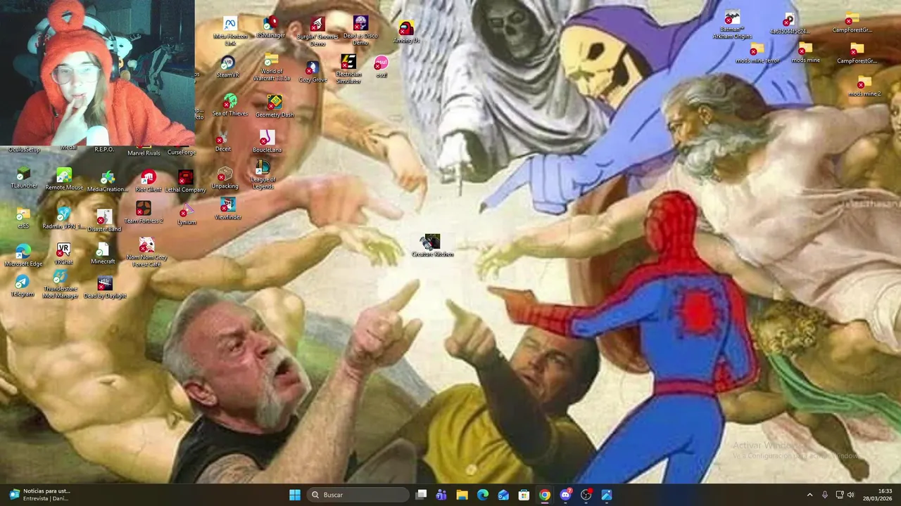This screenshot has width=901, height=506.
Task: Select the VRChat desktop icon
Action: tap(63, 254)
